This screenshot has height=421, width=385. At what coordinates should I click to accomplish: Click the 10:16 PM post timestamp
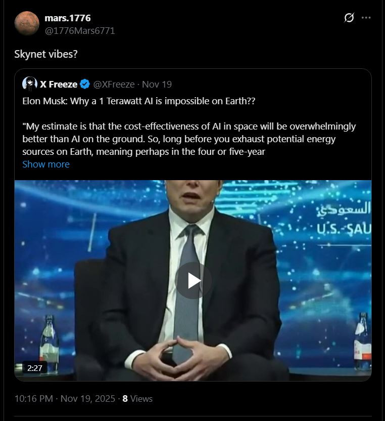33,398
